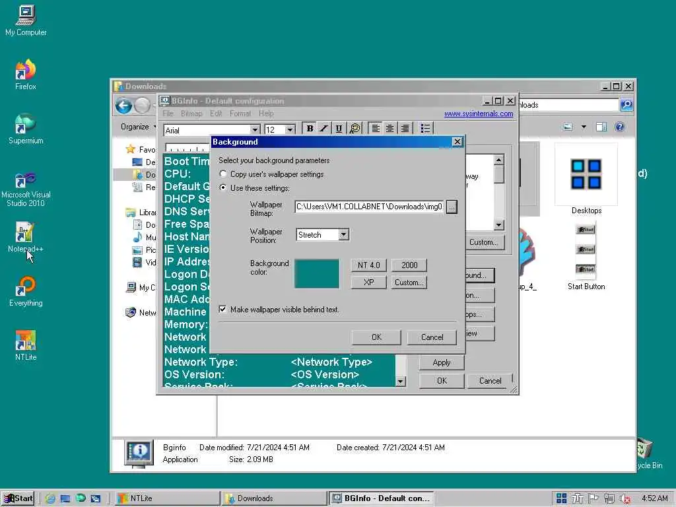Close the Background dialog with the X
This screenshot has height=507, width=676.
pyautogui.click(x=457, y=142)
